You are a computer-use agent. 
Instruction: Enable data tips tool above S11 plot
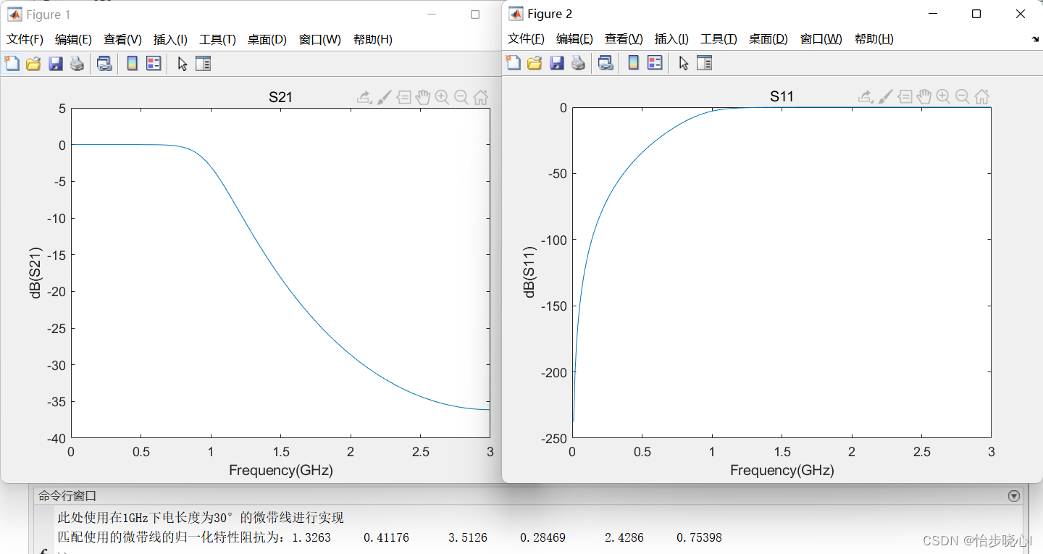(904, 96)
